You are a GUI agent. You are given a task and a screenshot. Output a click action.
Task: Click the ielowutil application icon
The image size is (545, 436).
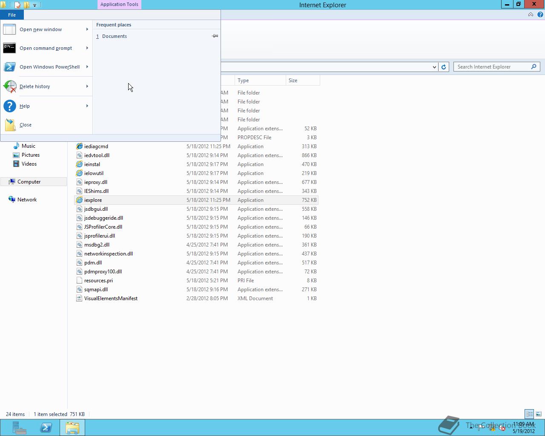pos(79,173)
